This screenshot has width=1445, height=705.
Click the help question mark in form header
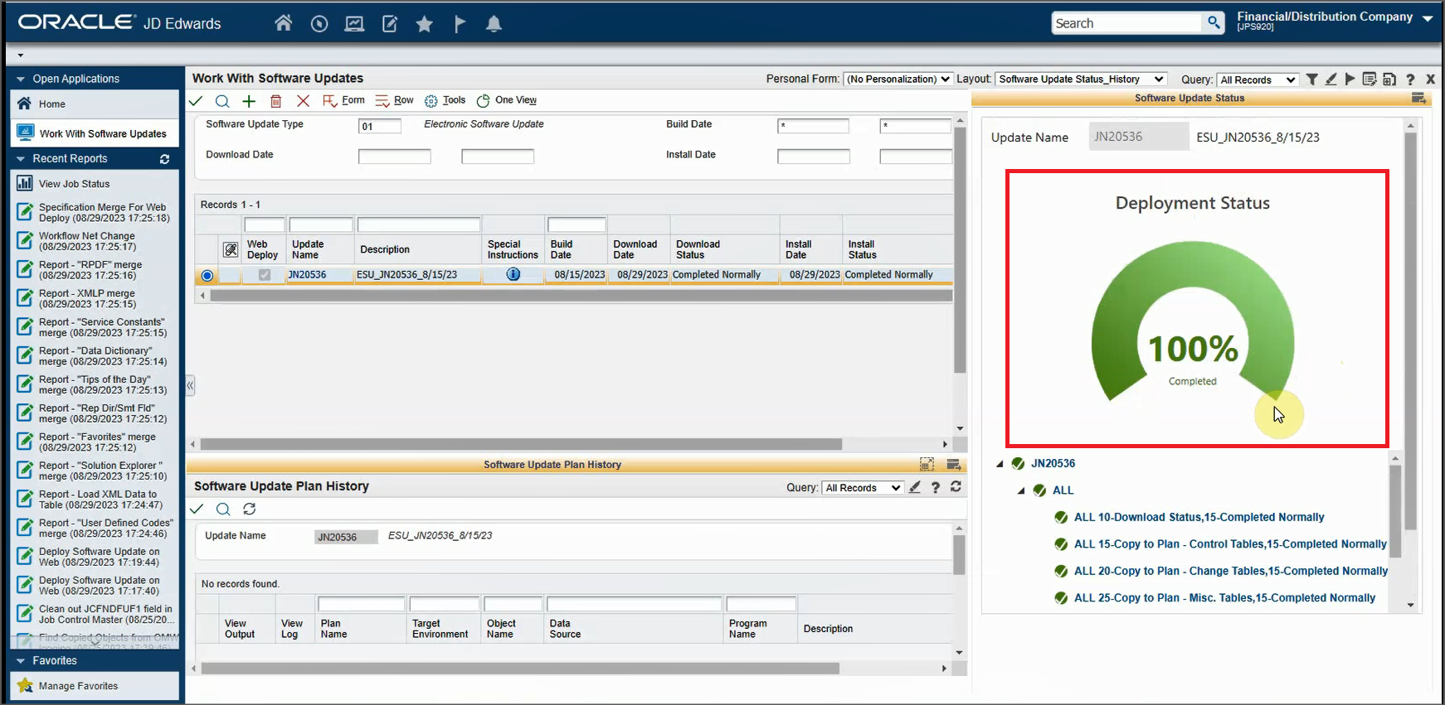(1410, 80)
